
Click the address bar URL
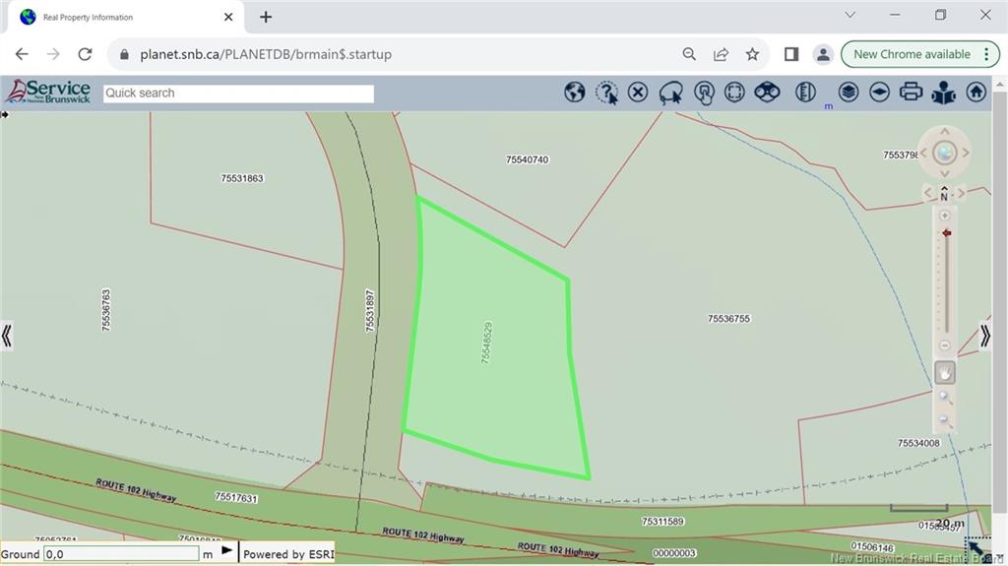[x=266, y=55]
